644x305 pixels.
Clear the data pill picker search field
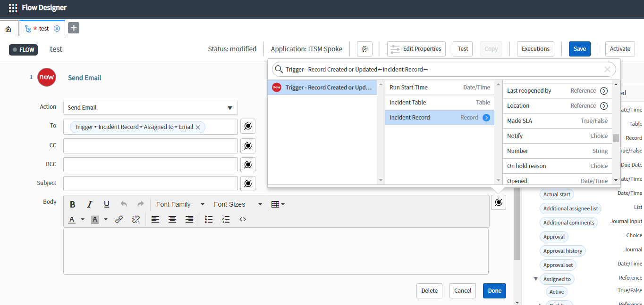608,70
